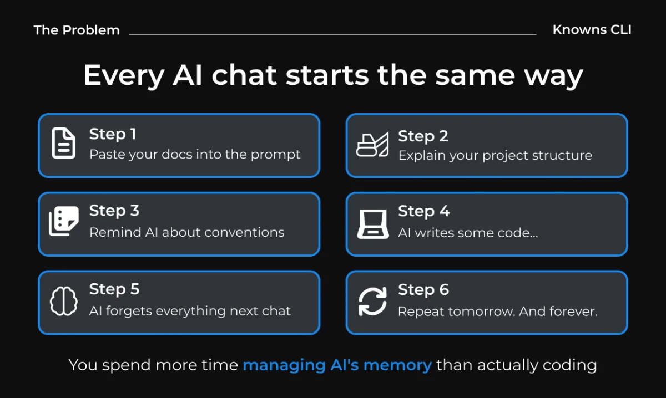Image resolution: width=666 pixels, height=398 pixels.
Task: Click 'The Problem' section label
Action: tap(77, 30)
